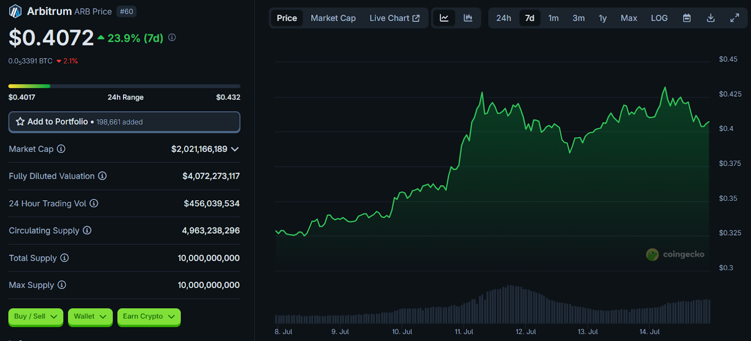Click the 14. Jul date label
The image size is (751, 341).
pyautogui.click(x=650, y=332)
